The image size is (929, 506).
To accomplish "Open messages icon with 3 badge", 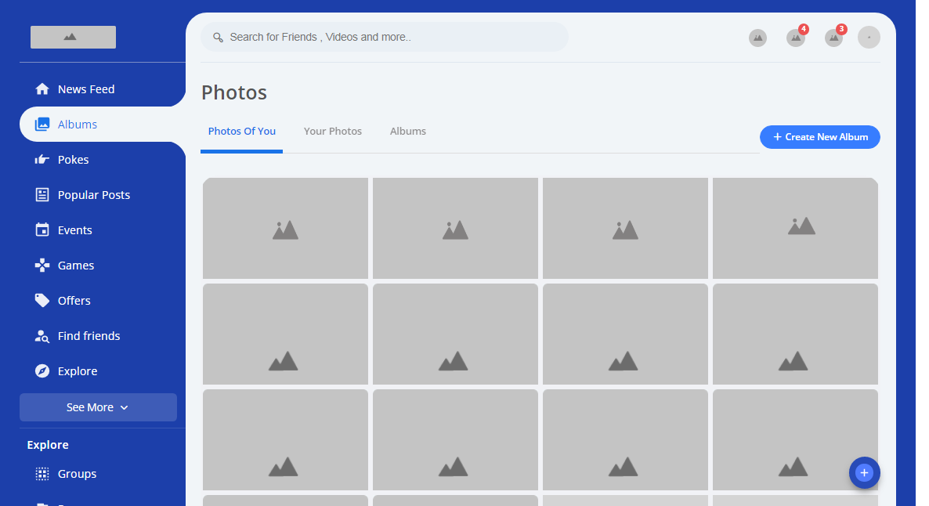I will coord(833,38).
